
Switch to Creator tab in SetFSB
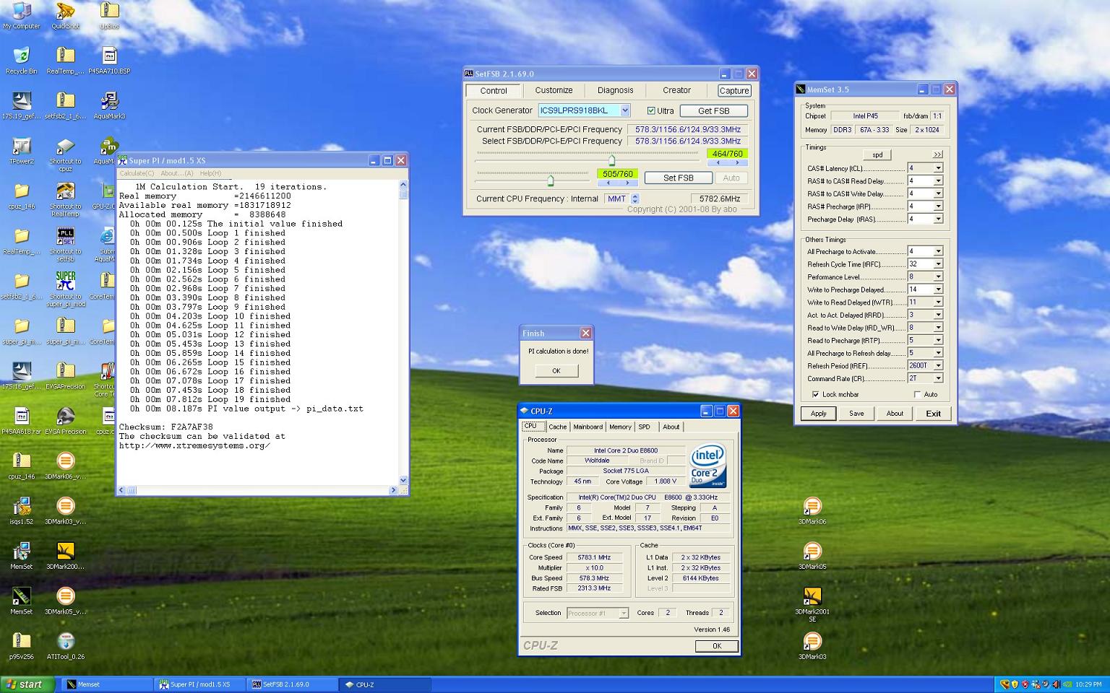pyautogui.click(x=676, y=90)
